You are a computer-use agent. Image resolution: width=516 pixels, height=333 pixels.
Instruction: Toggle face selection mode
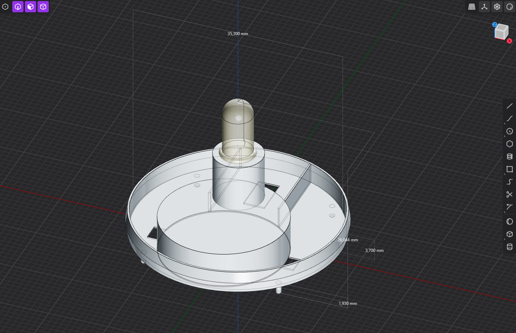pos(31,7)
